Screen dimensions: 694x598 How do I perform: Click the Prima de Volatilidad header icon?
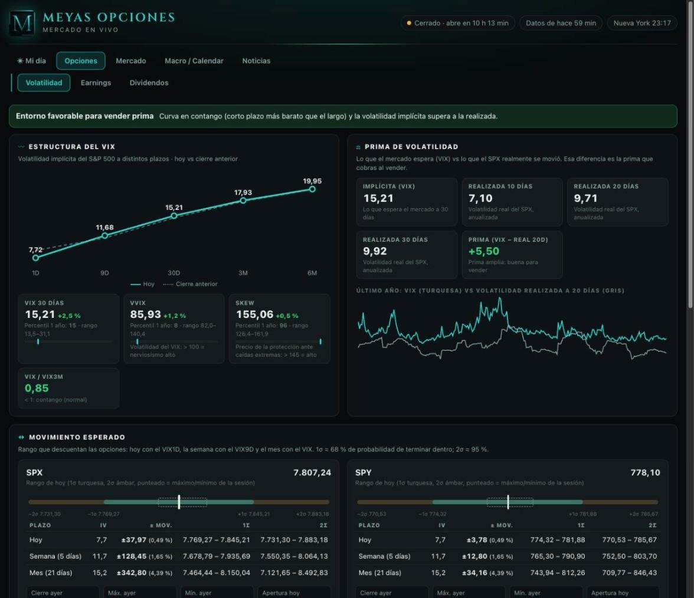[x=359, y=147]
